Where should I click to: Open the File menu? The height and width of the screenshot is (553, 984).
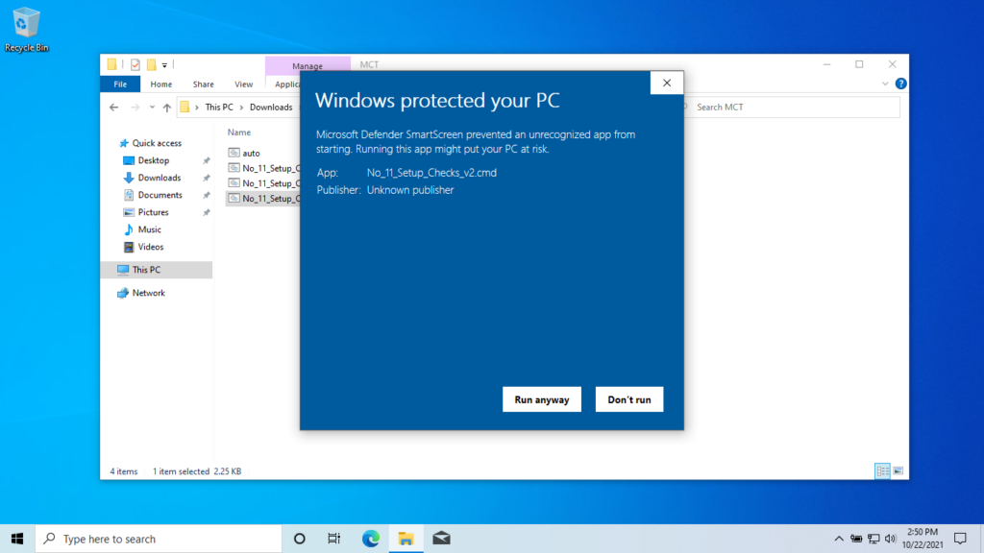[119, 84]
